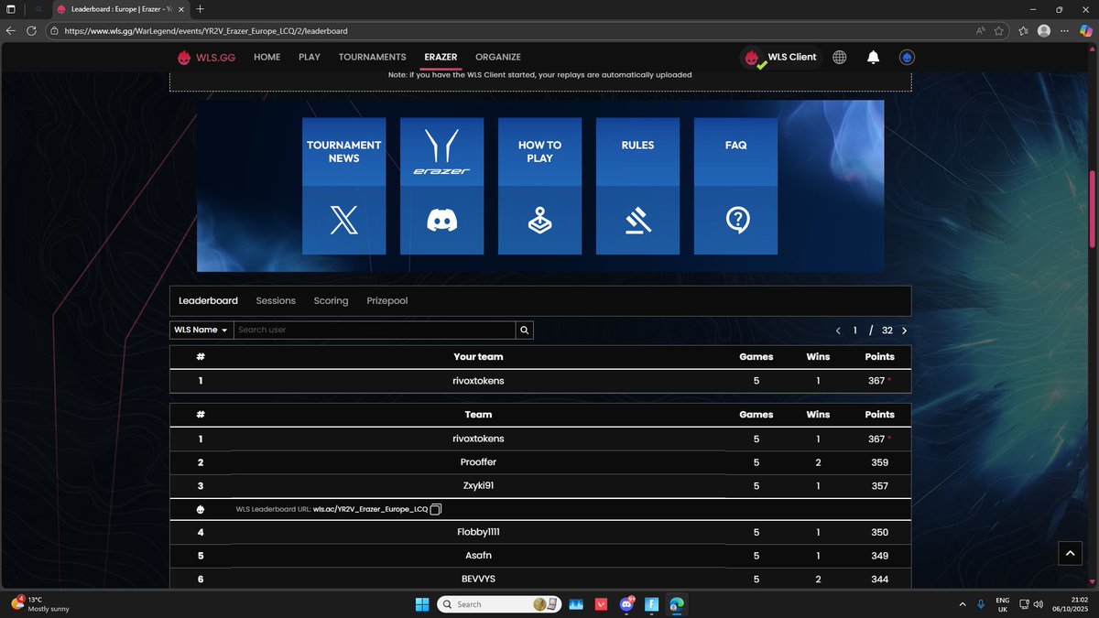1099x618 pixels.
Task: Open the Tournament News tile heading
Action: coord(343,152)
